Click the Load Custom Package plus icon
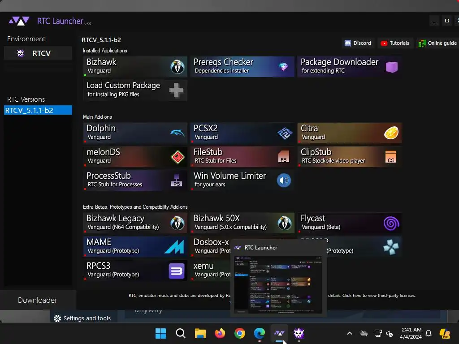This screenshot has width=459, height=344. 177,90
